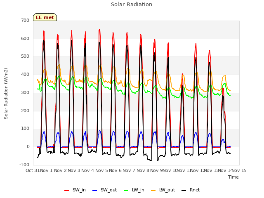
Task: Select the Rnet legend label
Action: (x=195, y=190)
